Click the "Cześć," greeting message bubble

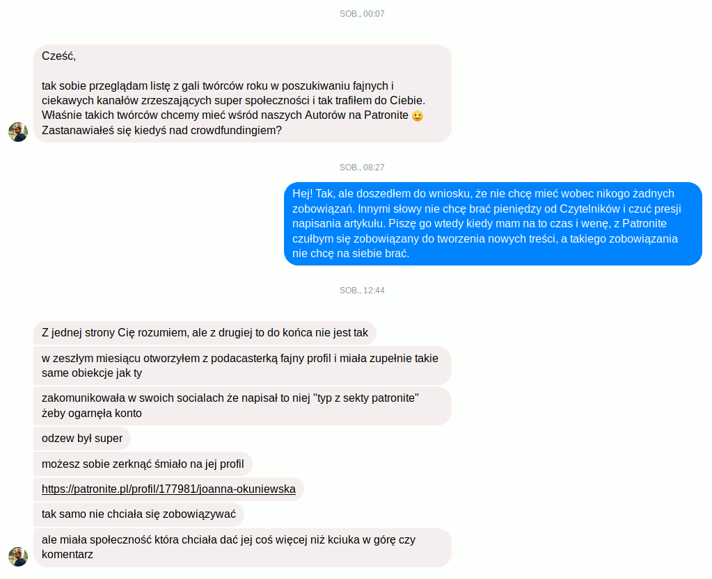click(242, 93)
